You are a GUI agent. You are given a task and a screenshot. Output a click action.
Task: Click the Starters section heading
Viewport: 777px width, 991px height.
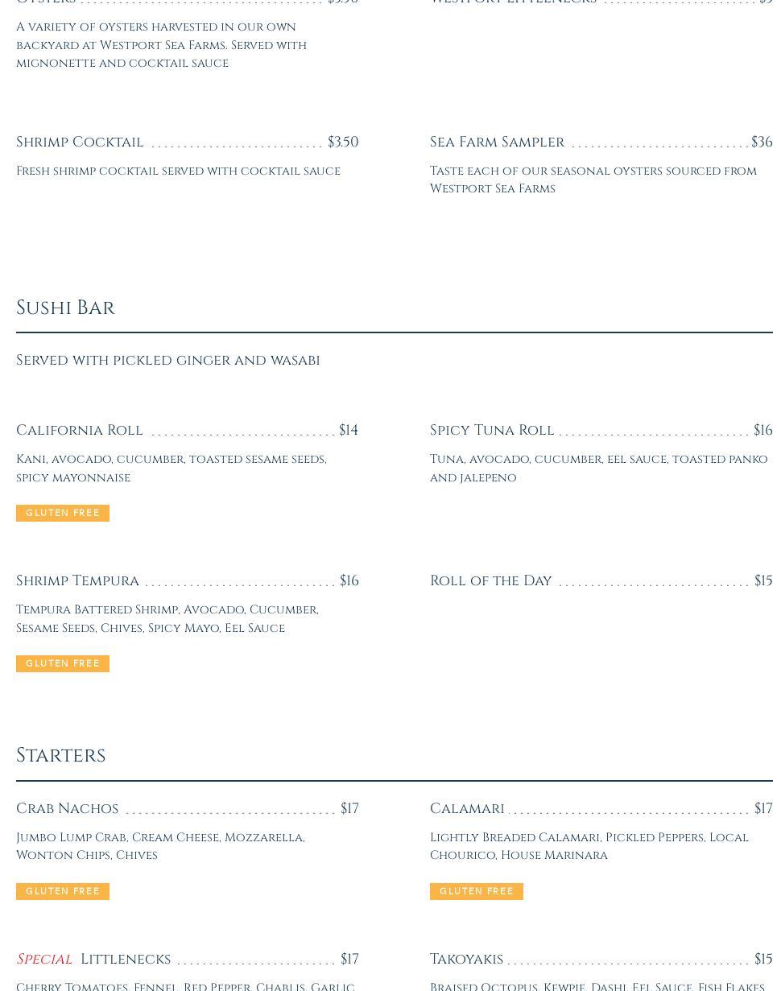[61, 756]
